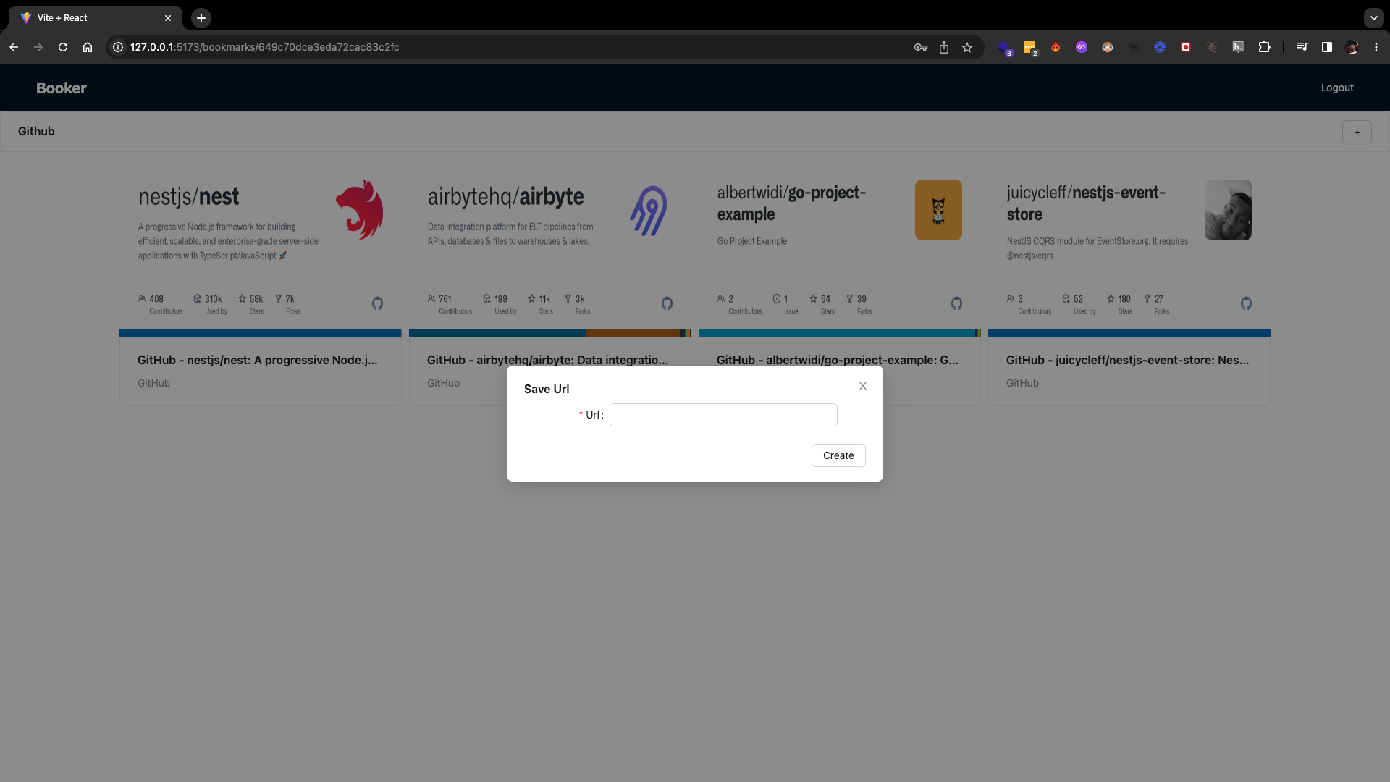The width and height of the screenshot is (1390, 782).
Task: Click the Logout link
Action: click(1336, 88)
